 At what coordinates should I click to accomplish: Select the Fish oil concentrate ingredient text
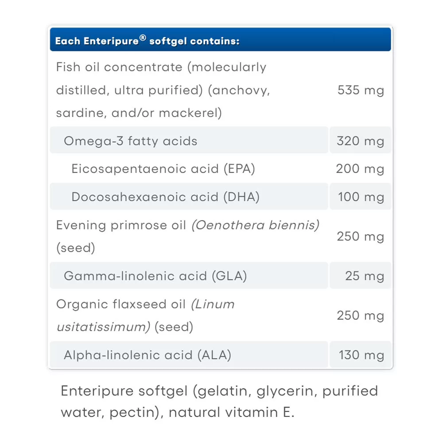pos(163,90)
